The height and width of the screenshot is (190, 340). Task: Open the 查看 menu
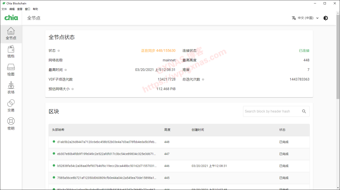click(x=20, y=9)
